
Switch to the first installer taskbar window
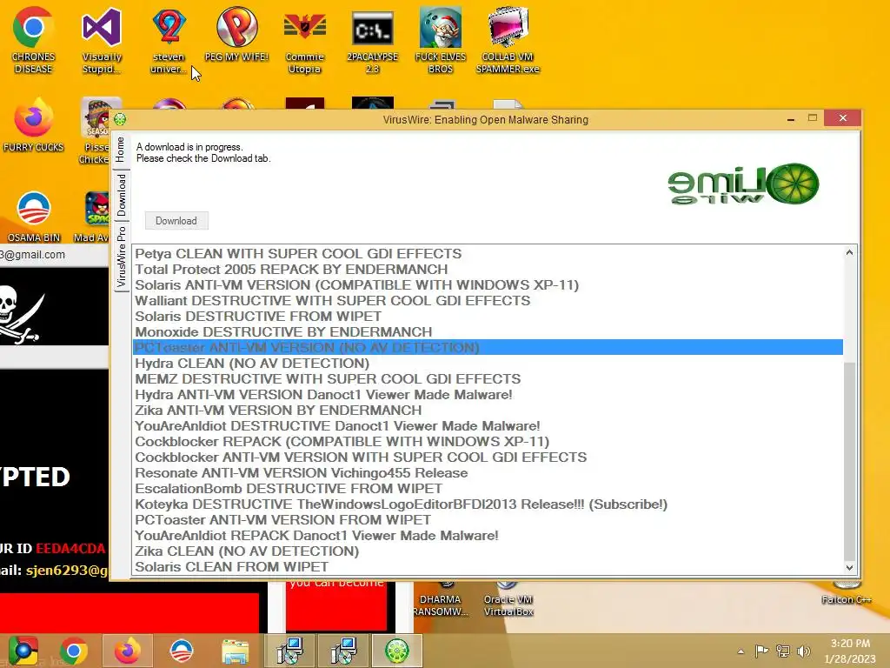(x=289, y=651)
